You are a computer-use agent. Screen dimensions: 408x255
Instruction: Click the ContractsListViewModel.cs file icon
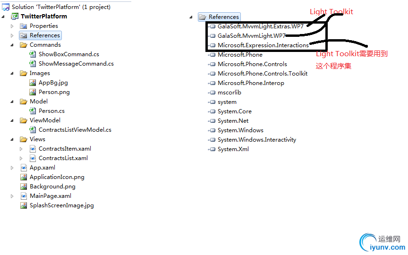[33, 129]
